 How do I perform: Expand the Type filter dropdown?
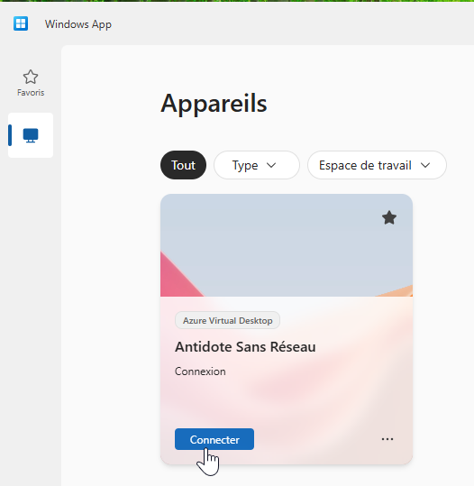pyautogui.click(x=257, y=165)
